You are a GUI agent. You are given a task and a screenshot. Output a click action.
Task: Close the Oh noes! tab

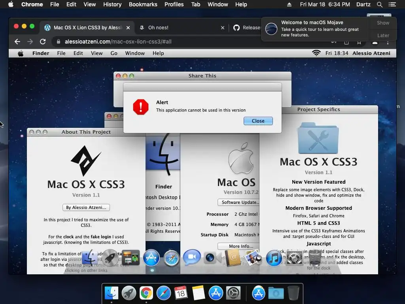223,28
